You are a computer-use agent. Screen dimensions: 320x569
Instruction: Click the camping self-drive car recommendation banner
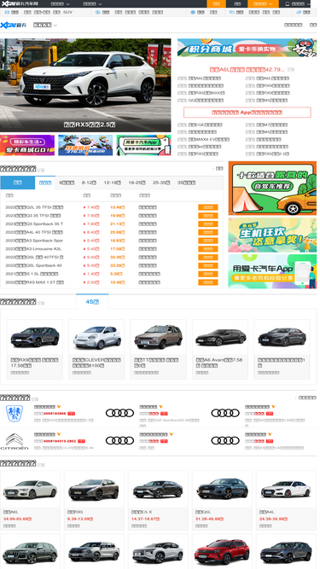tap(272, 189)
